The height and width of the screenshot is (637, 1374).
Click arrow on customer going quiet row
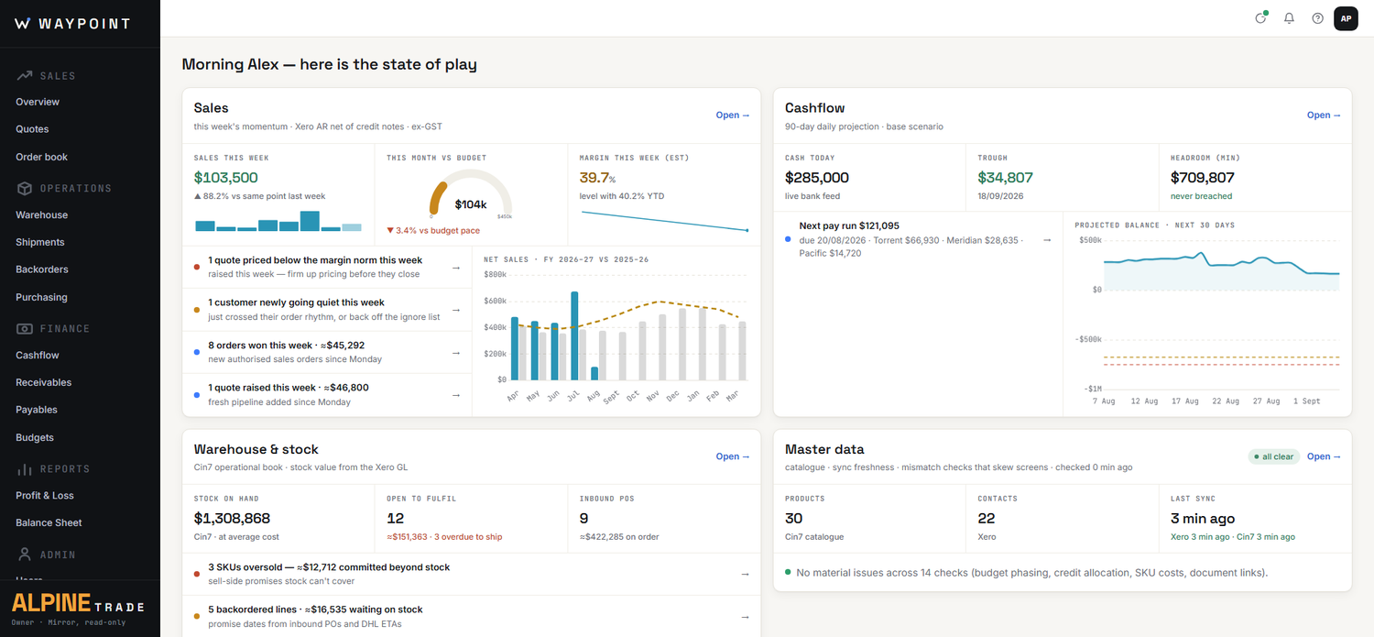pyautogui.click(x=456, y=310)
